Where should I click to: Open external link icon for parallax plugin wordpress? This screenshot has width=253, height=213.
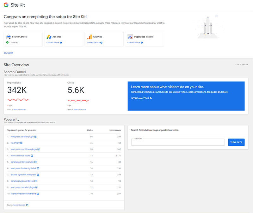[35, 181]
